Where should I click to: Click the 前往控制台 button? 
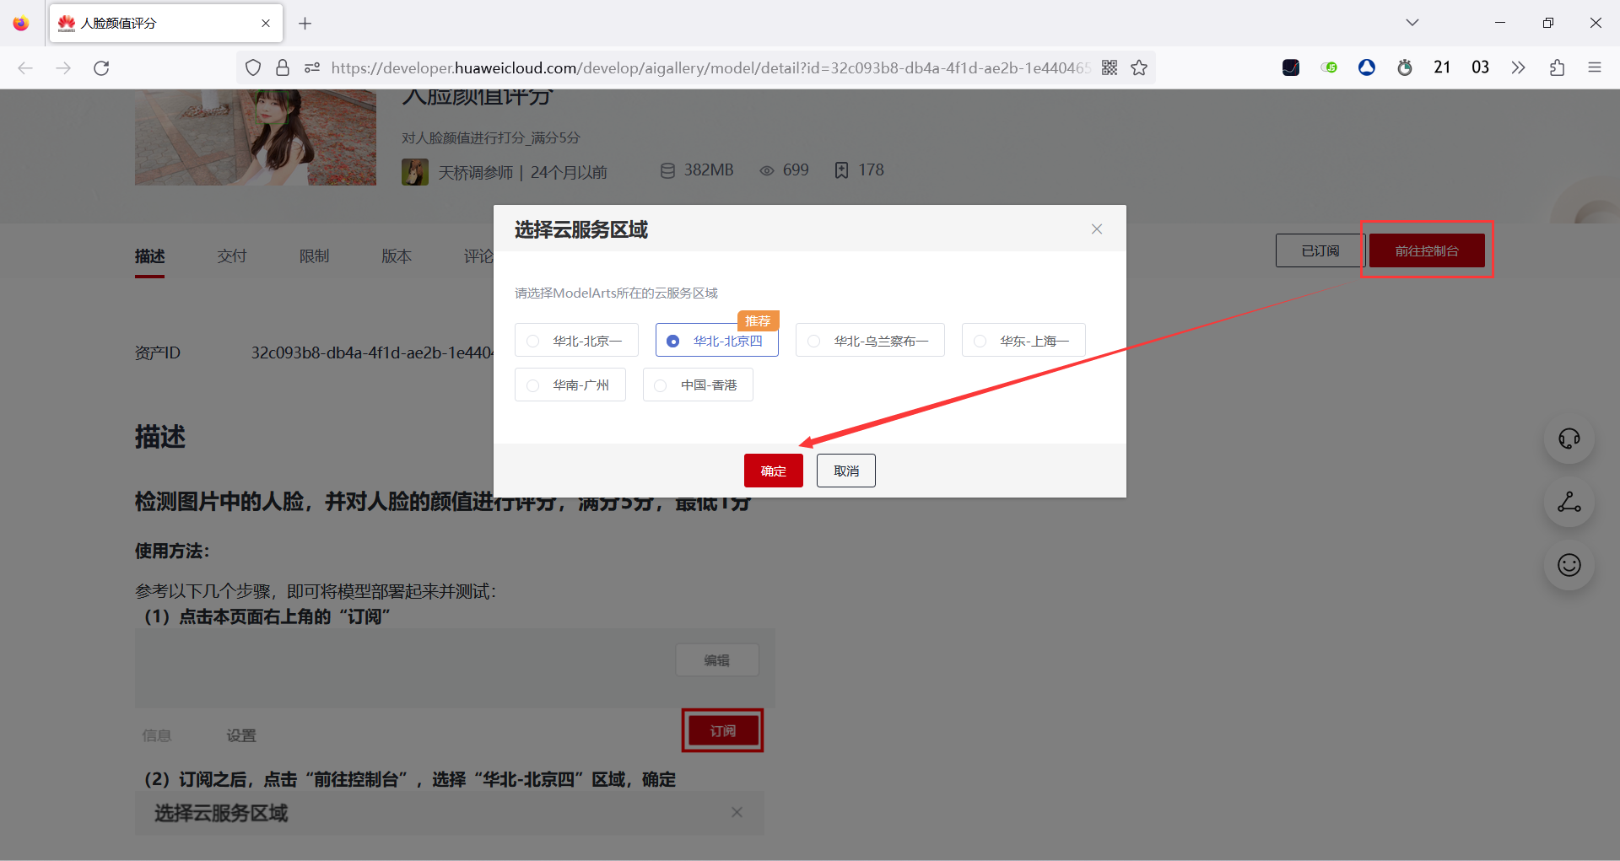tap(1426, 250)
